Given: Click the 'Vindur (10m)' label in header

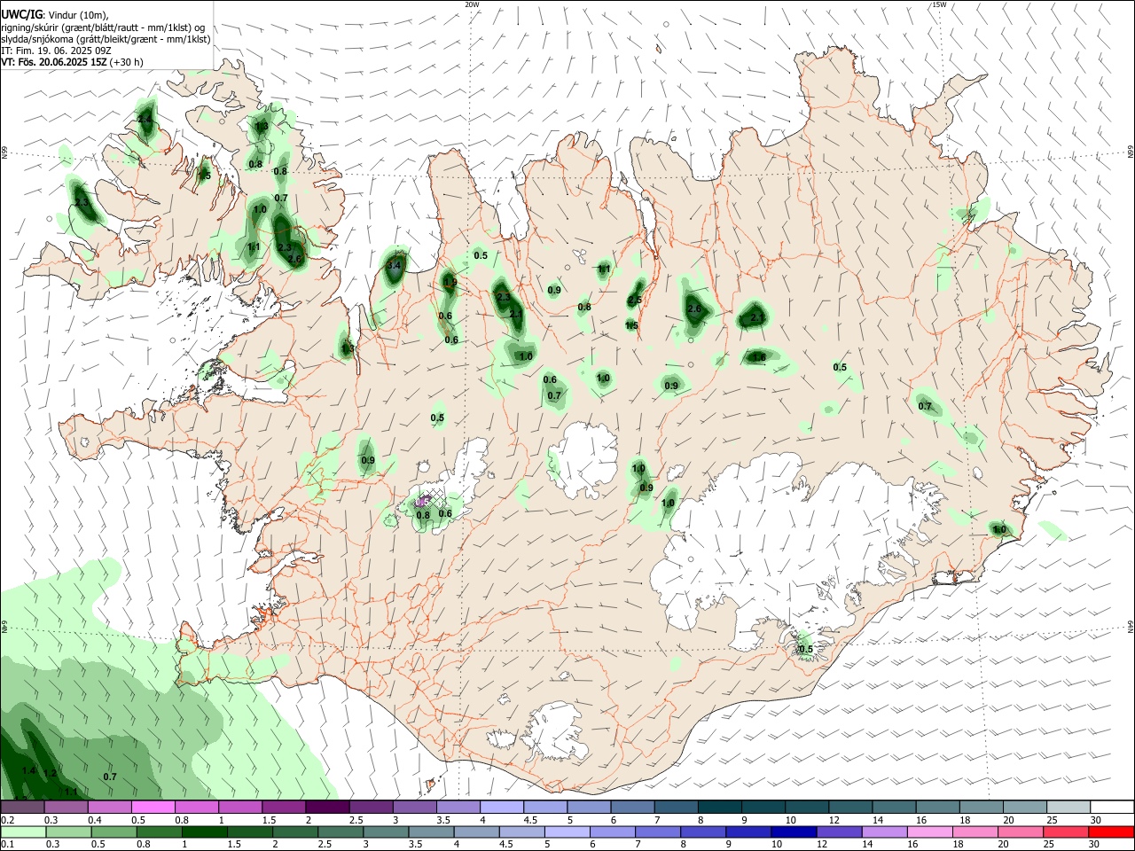Looking at the screenshot, I should point(78,15).
